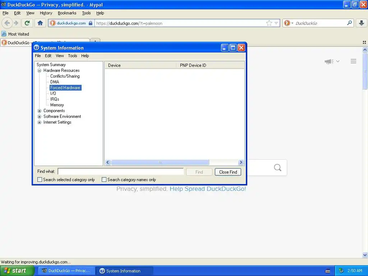Click the padlock icon in the address bar
Image resolution: width=368 pixels, height=276 pixels.
pos(90,23)
